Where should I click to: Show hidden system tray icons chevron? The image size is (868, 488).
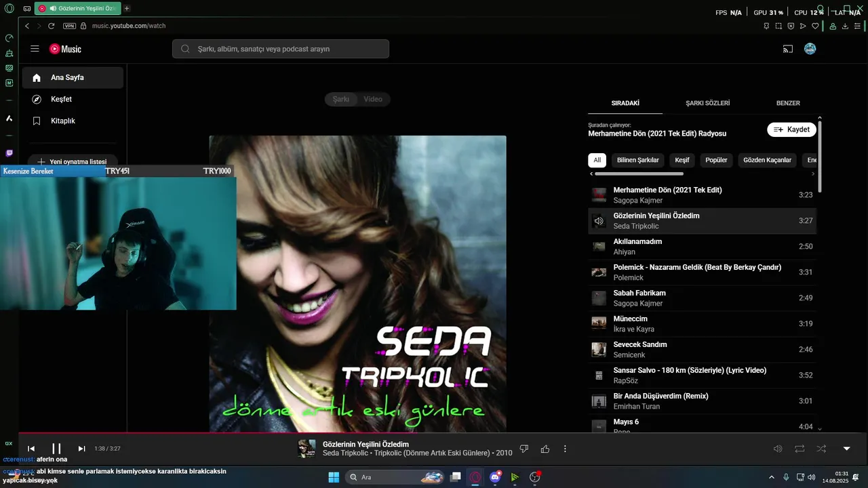[x=771, y=477]
